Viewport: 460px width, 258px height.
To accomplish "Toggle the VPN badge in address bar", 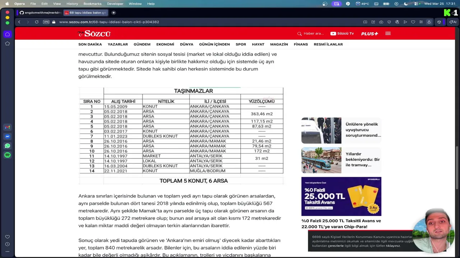I will point(46,22).
